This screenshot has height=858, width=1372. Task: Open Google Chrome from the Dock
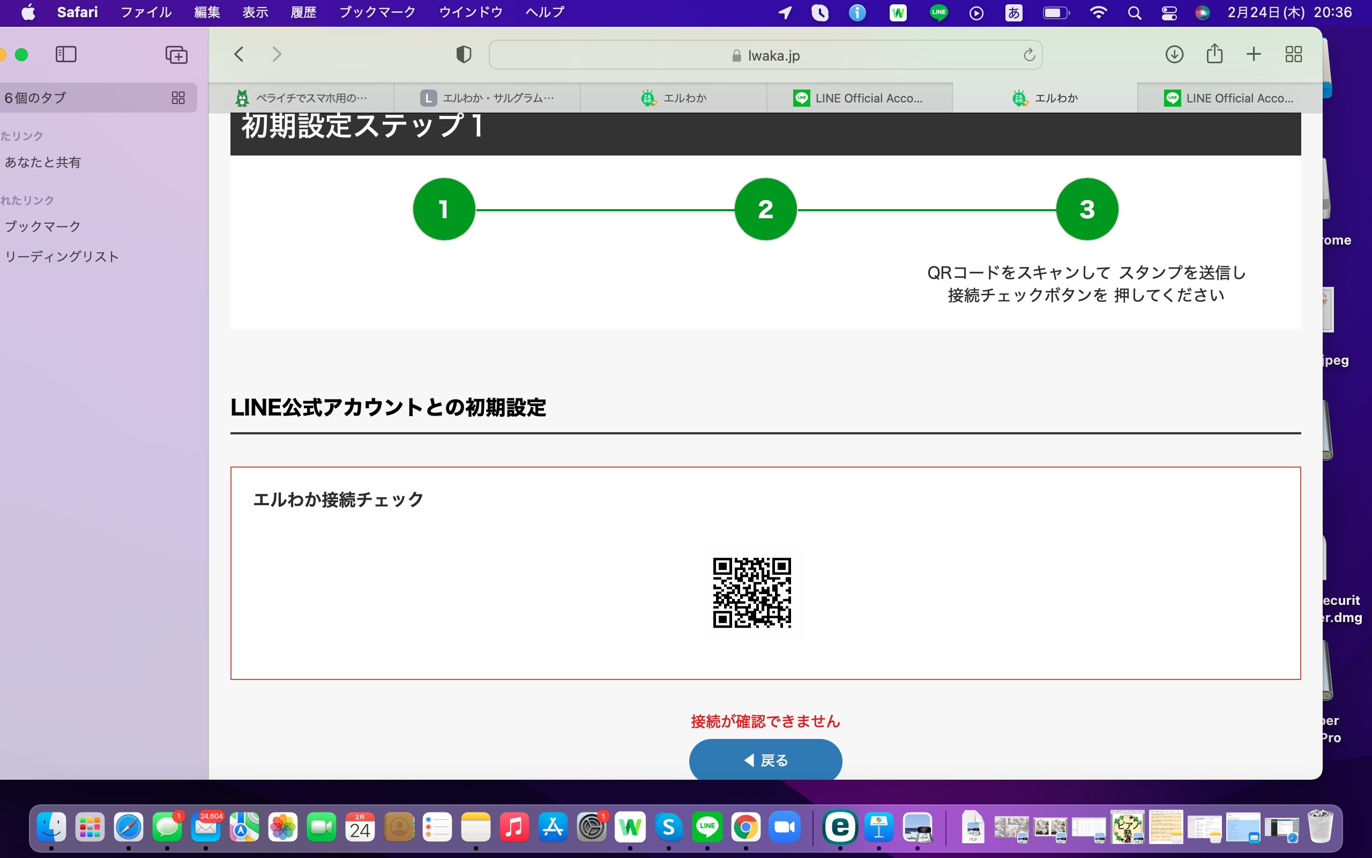745,827
